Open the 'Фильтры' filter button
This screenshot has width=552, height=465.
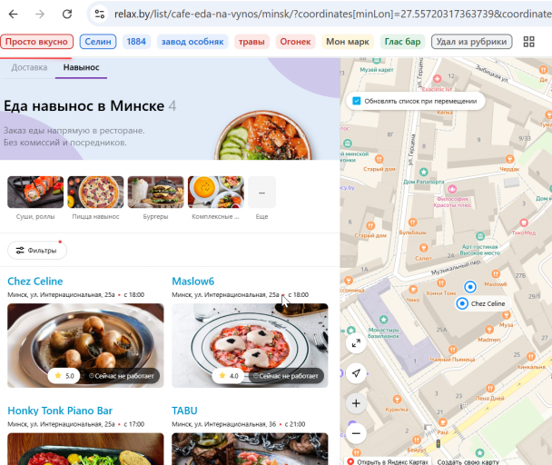tap(37, 251)
